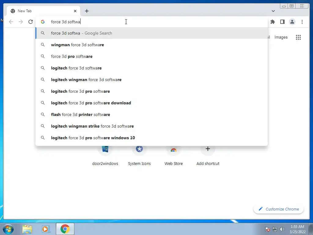313x235 pixels.
Task: Toggle the side panel icon
Action: [282, 22]
